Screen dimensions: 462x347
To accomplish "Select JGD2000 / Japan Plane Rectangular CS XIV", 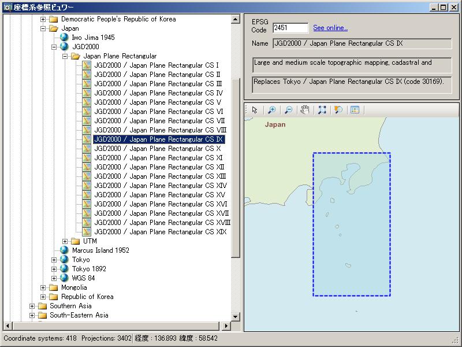I will [x=160, y=186].
